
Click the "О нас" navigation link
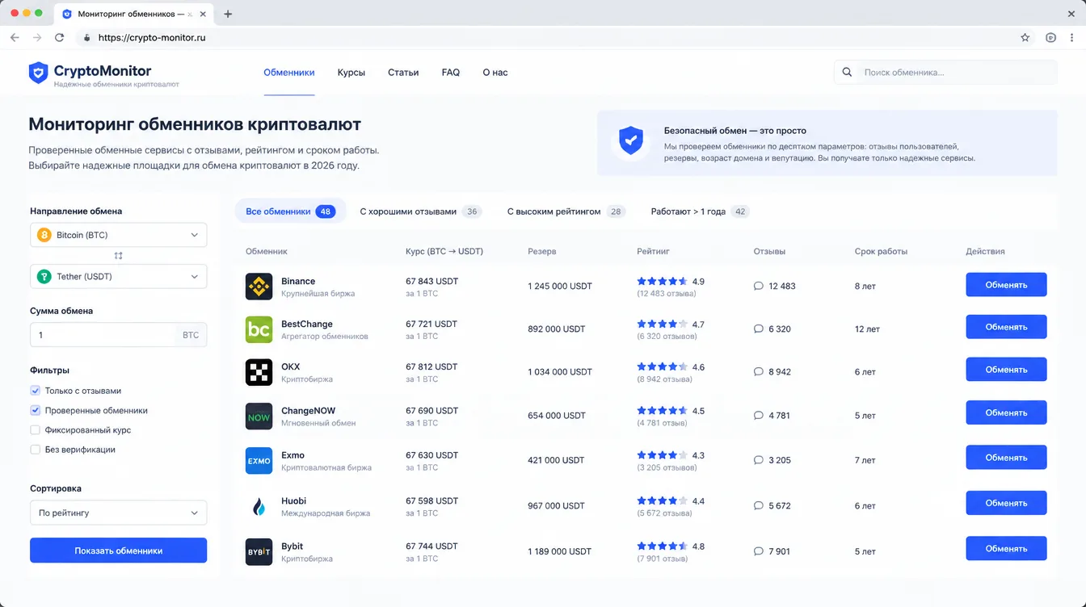tap(495, 73)
